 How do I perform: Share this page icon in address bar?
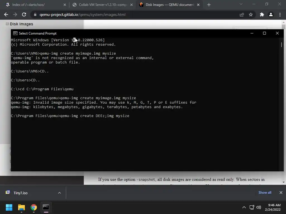(x=242, y=14)
